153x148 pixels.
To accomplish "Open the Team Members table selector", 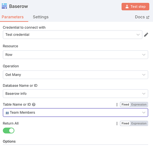I will [x=75, y=112].
